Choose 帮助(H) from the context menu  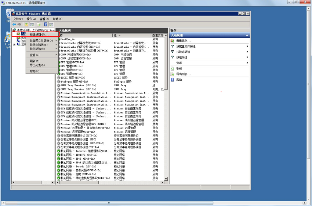pyautogui.click(x=42, y=71)
